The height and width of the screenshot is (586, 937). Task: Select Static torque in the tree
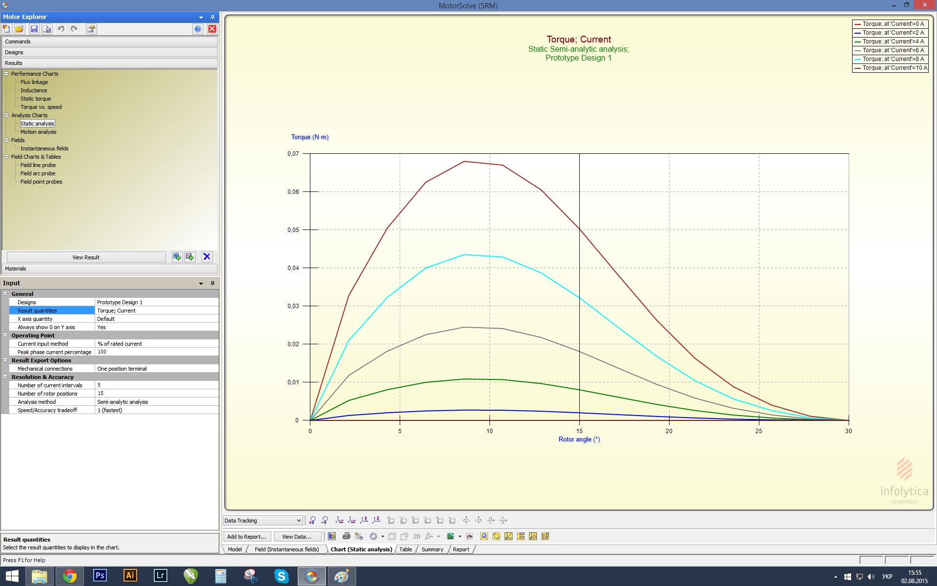pyautogui.click(x=36, y=99)
